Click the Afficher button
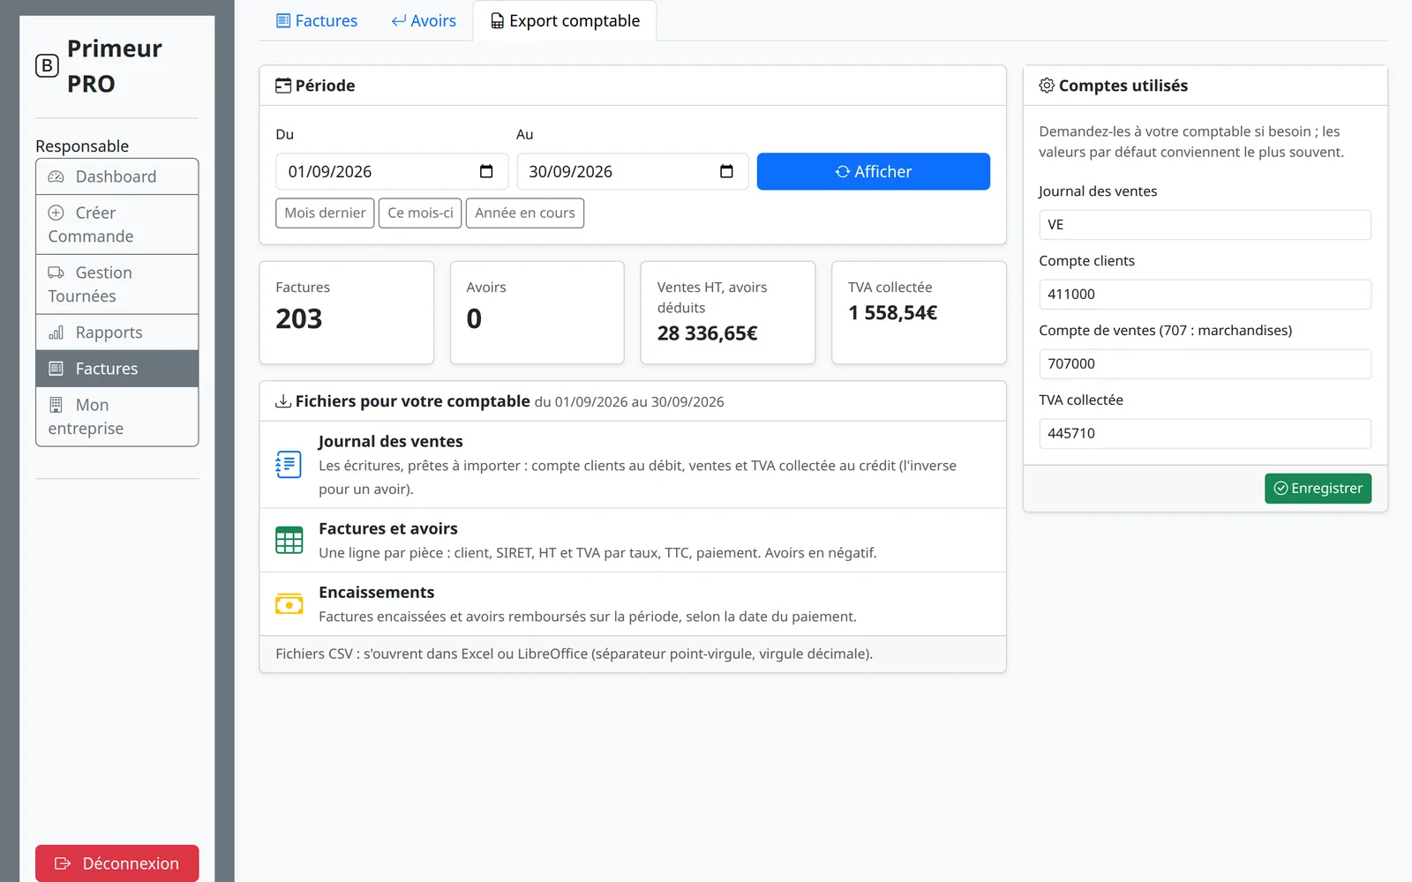Image resolution: width=1412 pixels, height=882 pixels. [x=874, y=171]
